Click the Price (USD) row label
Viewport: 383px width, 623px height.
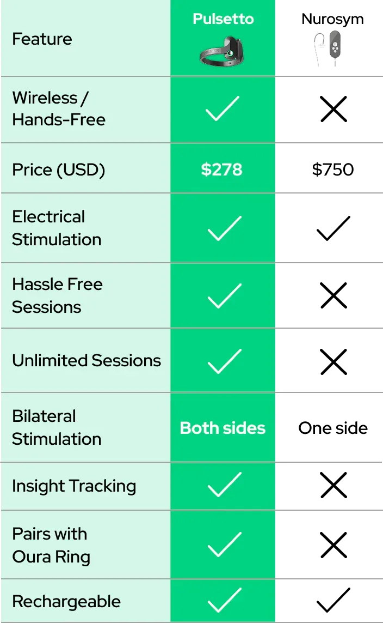tap(59, 170)
